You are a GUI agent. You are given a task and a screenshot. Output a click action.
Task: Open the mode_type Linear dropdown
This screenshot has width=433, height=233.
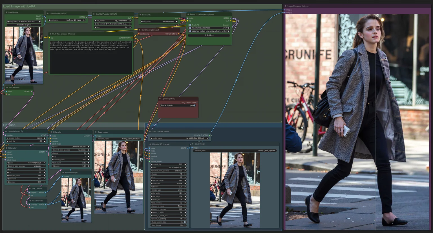pos(168,190)
